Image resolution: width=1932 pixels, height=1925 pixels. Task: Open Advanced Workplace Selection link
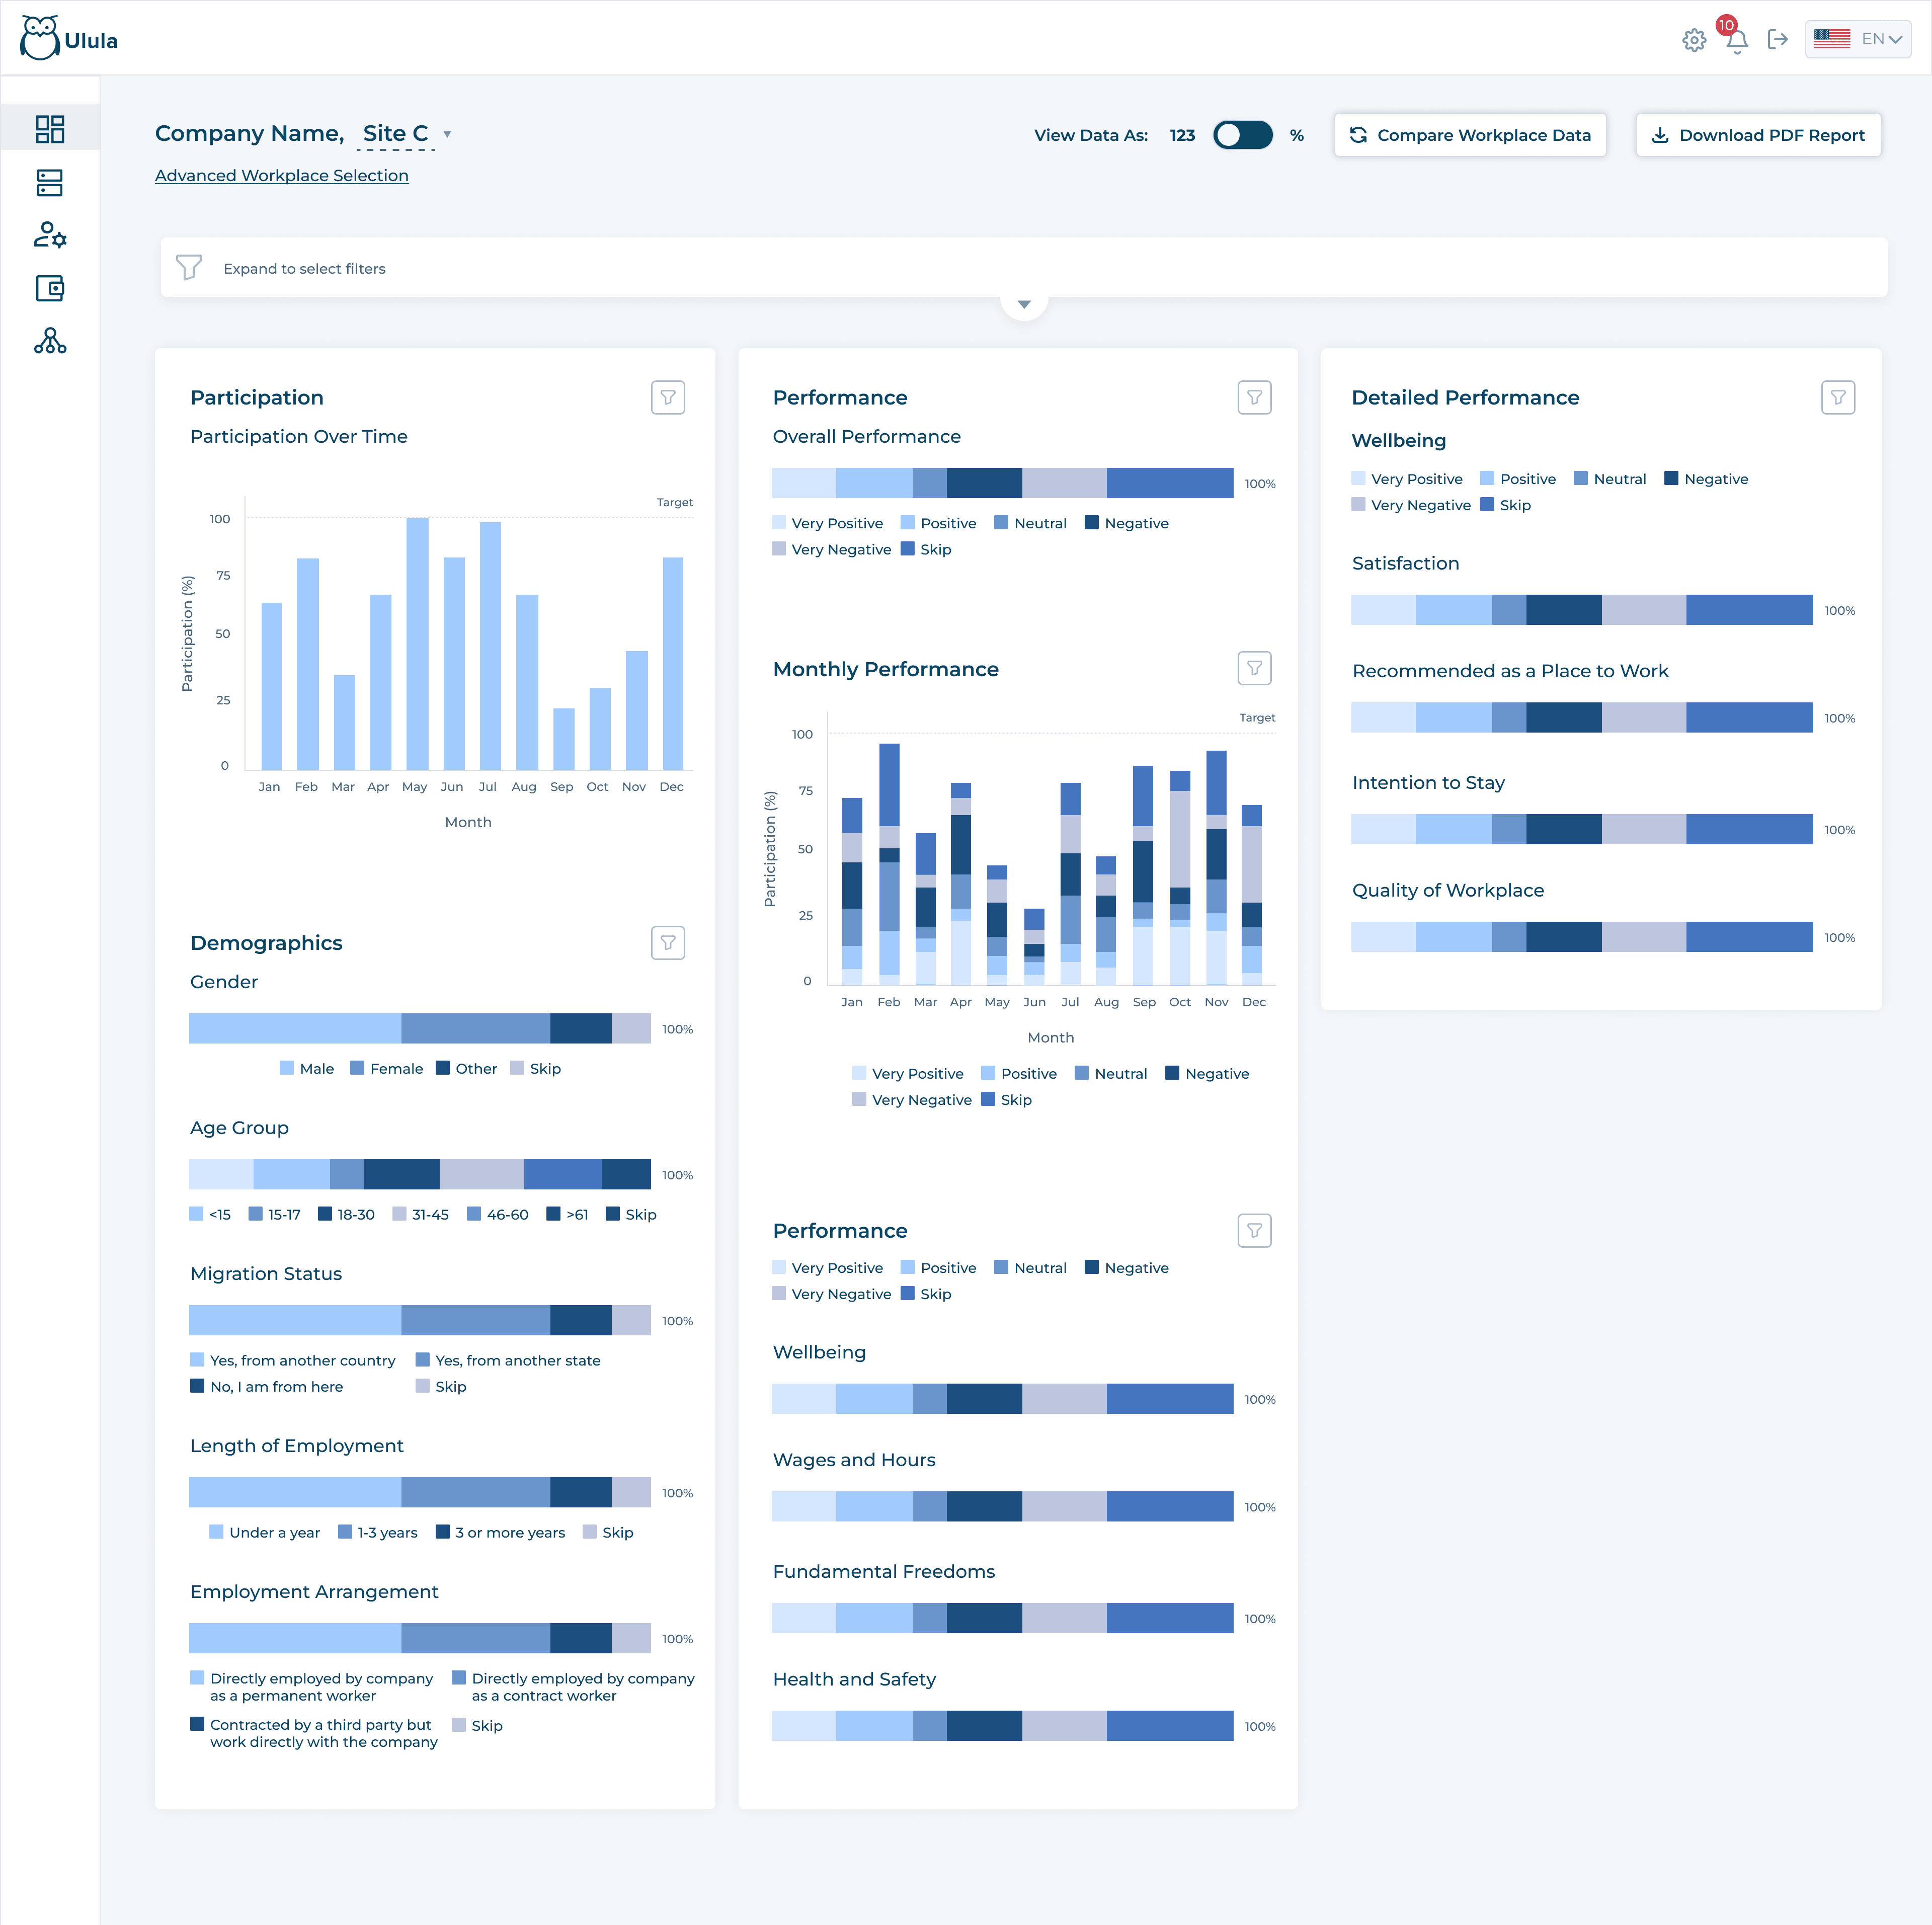[x=281, y=175]
